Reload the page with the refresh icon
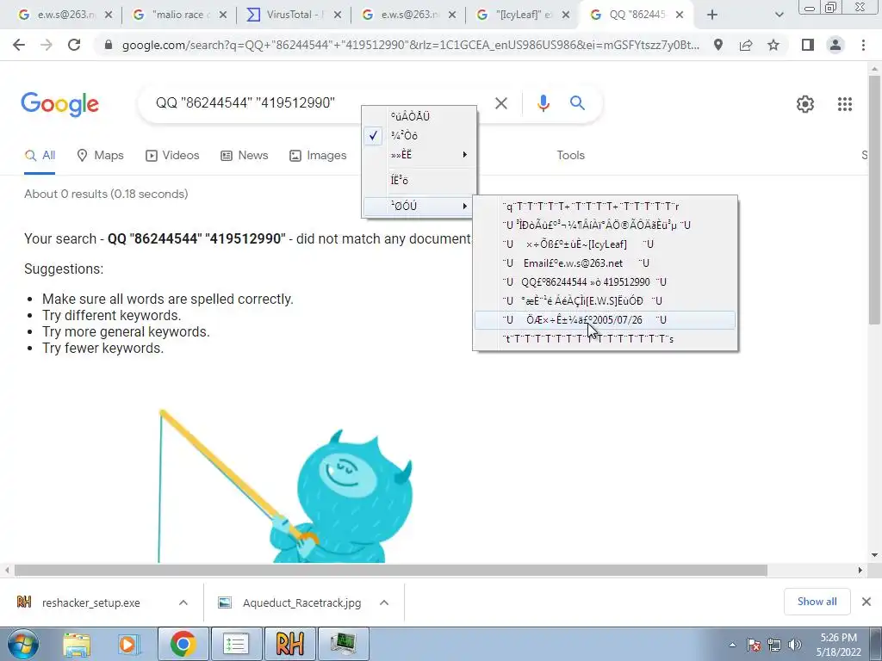This screenshot has height=661, width=882. (x=74, y=45)
